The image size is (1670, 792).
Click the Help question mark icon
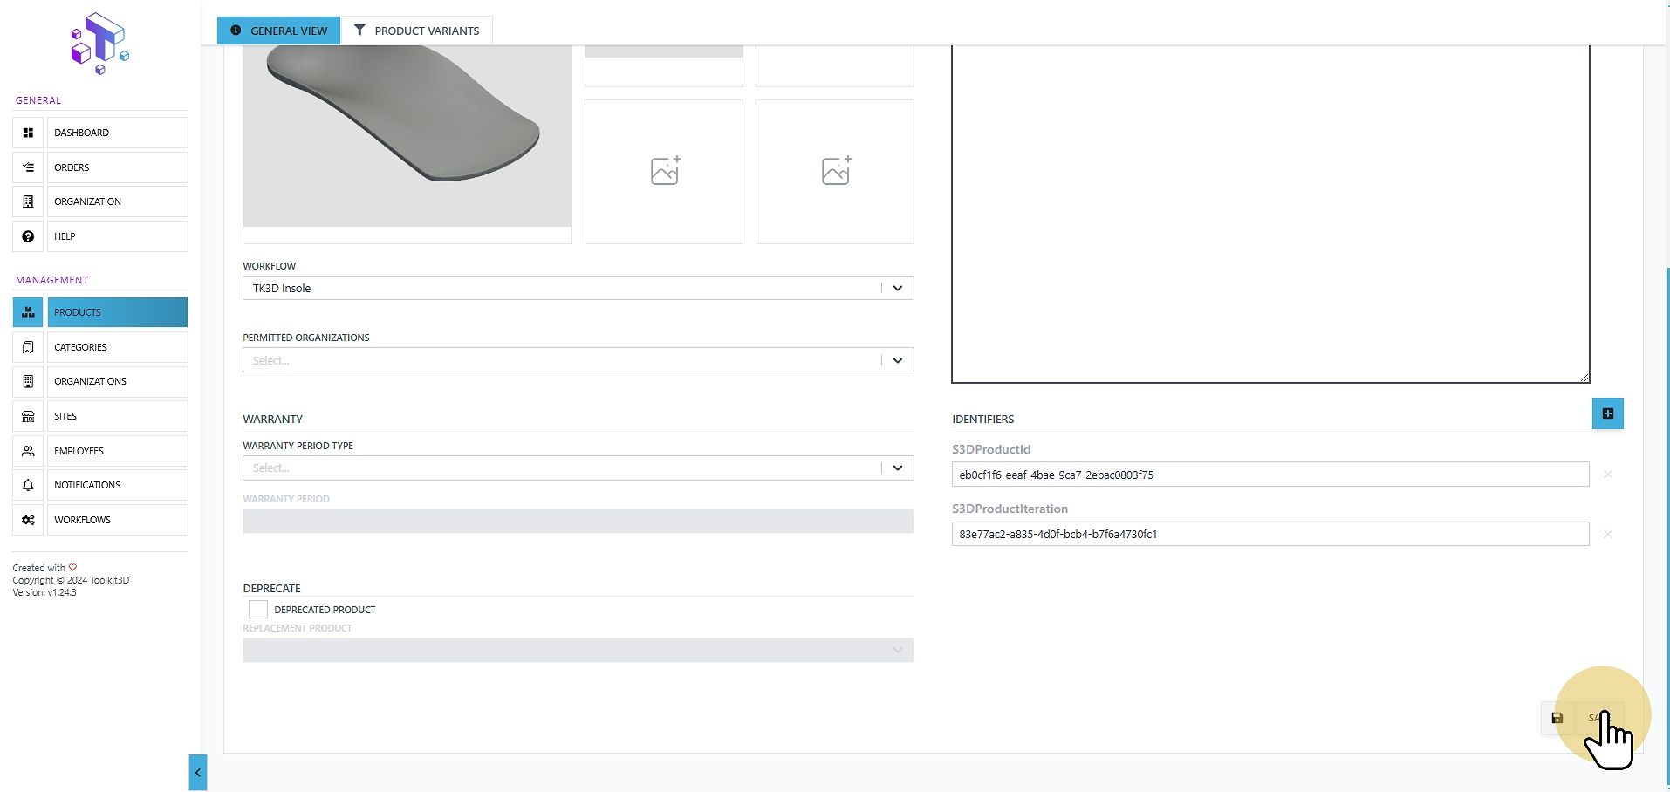pos(28,236)
